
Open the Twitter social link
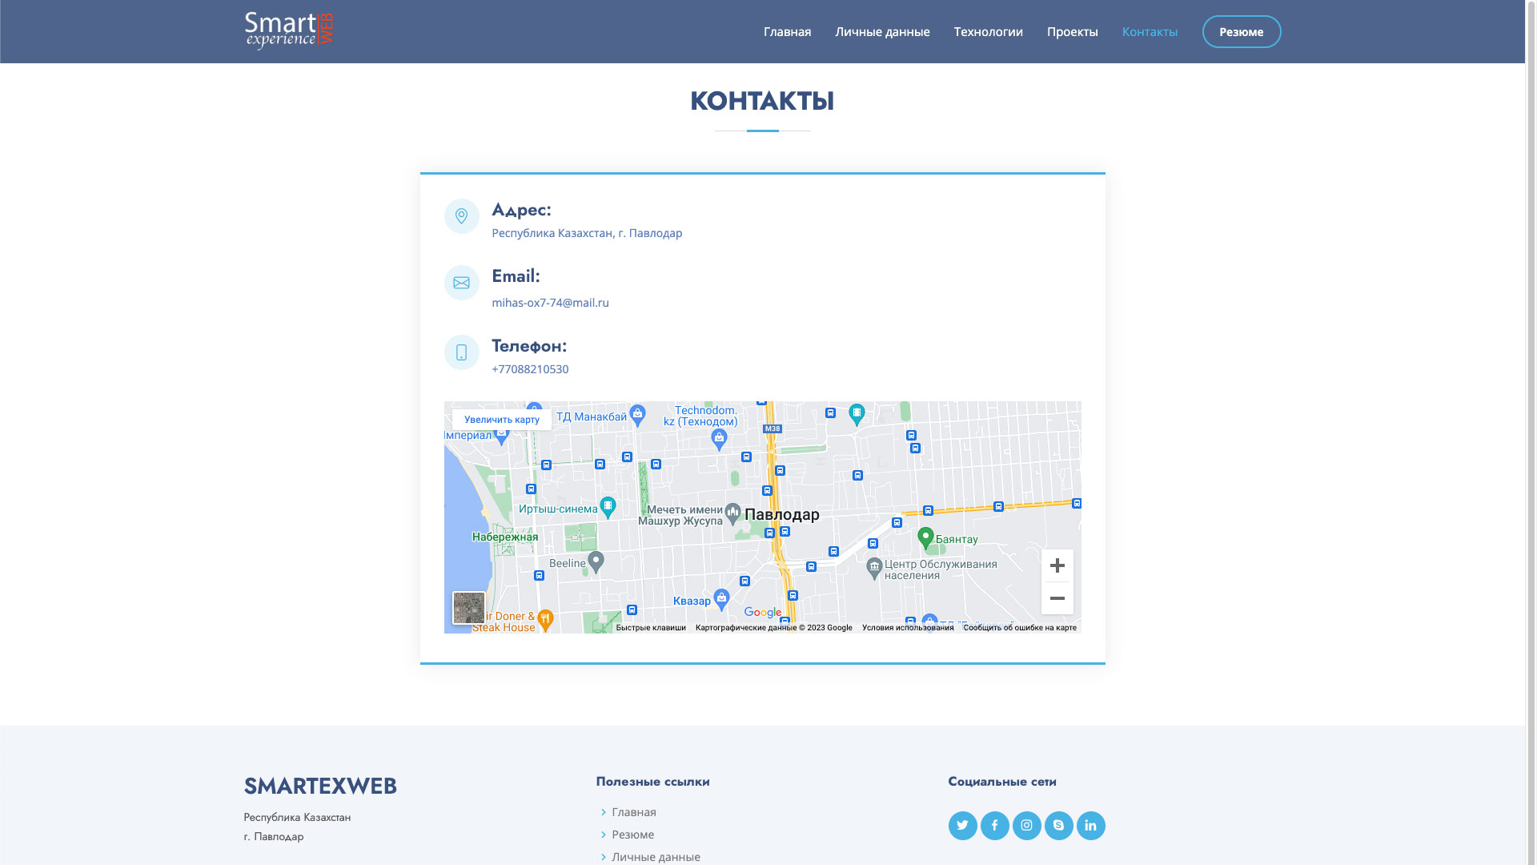coord(962,826)
